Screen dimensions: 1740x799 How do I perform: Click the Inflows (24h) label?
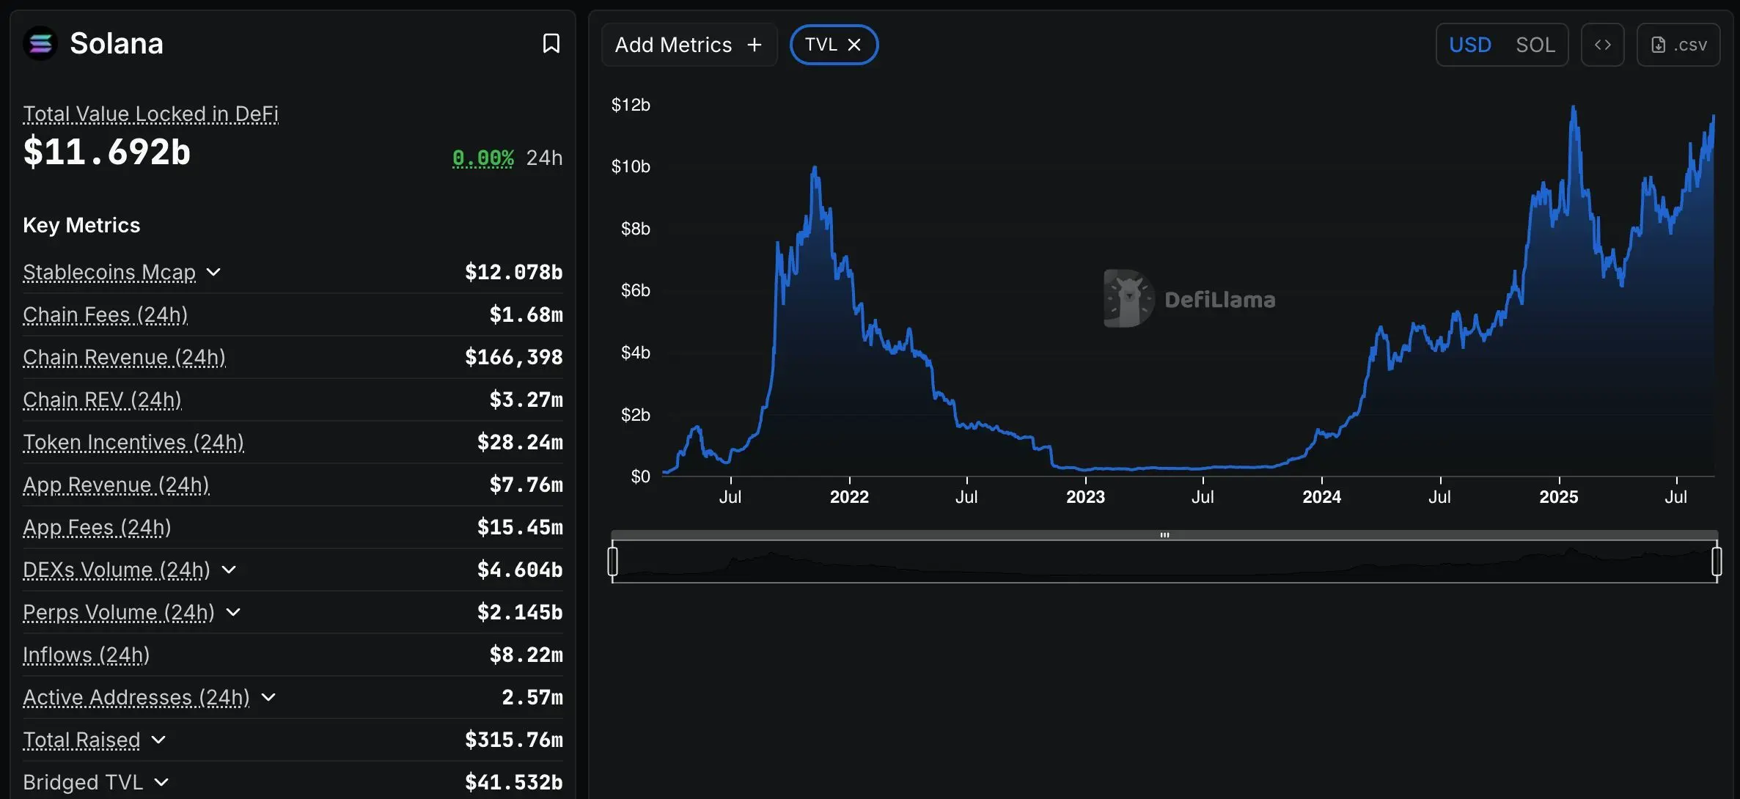point(86,655)
